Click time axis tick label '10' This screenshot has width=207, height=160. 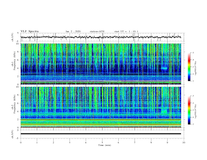[184, 142]
